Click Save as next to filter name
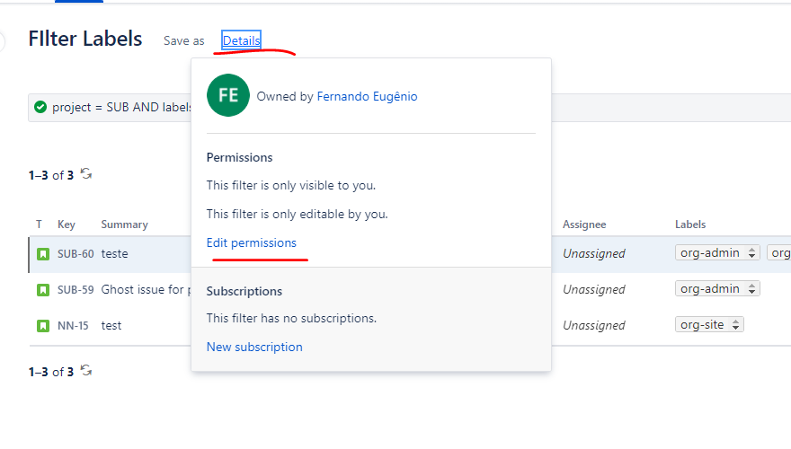791x449 pixels. [183, 40]
